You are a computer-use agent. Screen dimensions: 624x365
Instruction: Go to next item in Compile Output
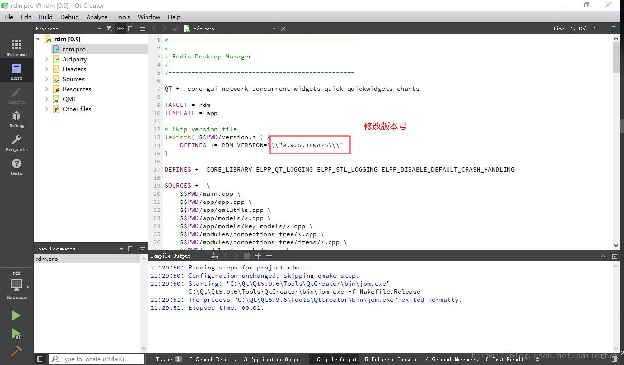tap(236, 256)
